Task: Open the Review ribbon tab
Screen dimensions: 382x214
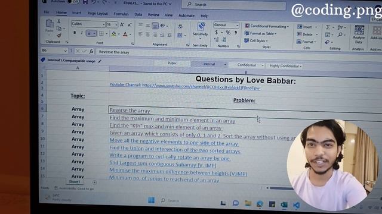Action: [153, 14]
